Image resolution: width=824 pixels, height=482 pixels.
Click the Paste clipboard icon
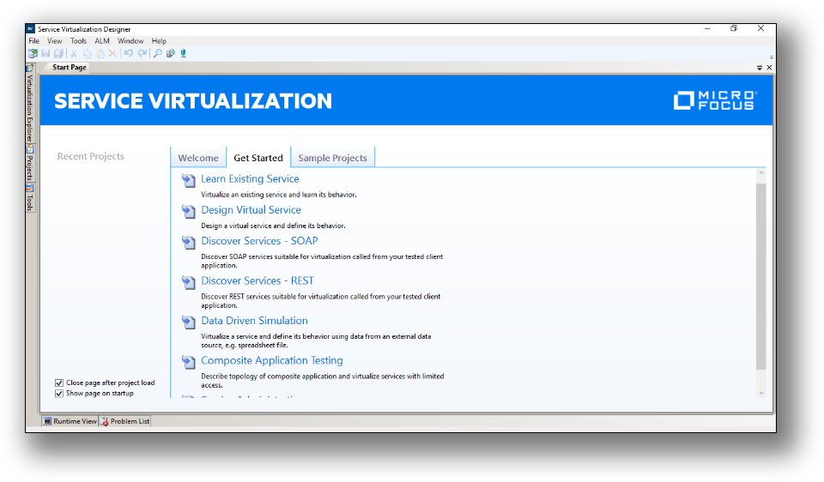coord(100,53)
